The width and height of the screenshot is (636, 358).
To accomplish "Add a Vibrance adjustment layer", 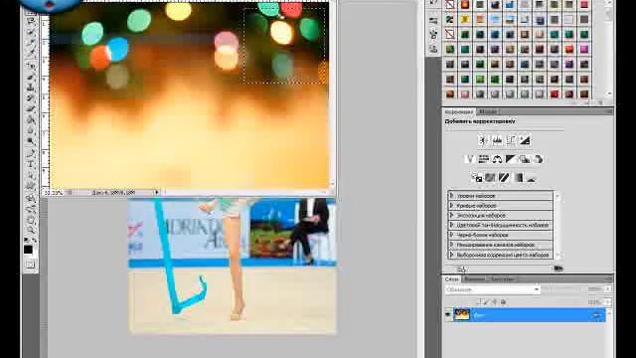I will tap(469, 159).
